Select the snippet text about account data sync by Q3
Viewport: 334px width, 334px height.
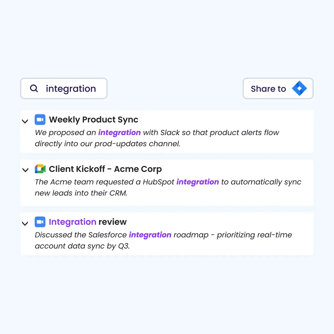click(82, 246)
